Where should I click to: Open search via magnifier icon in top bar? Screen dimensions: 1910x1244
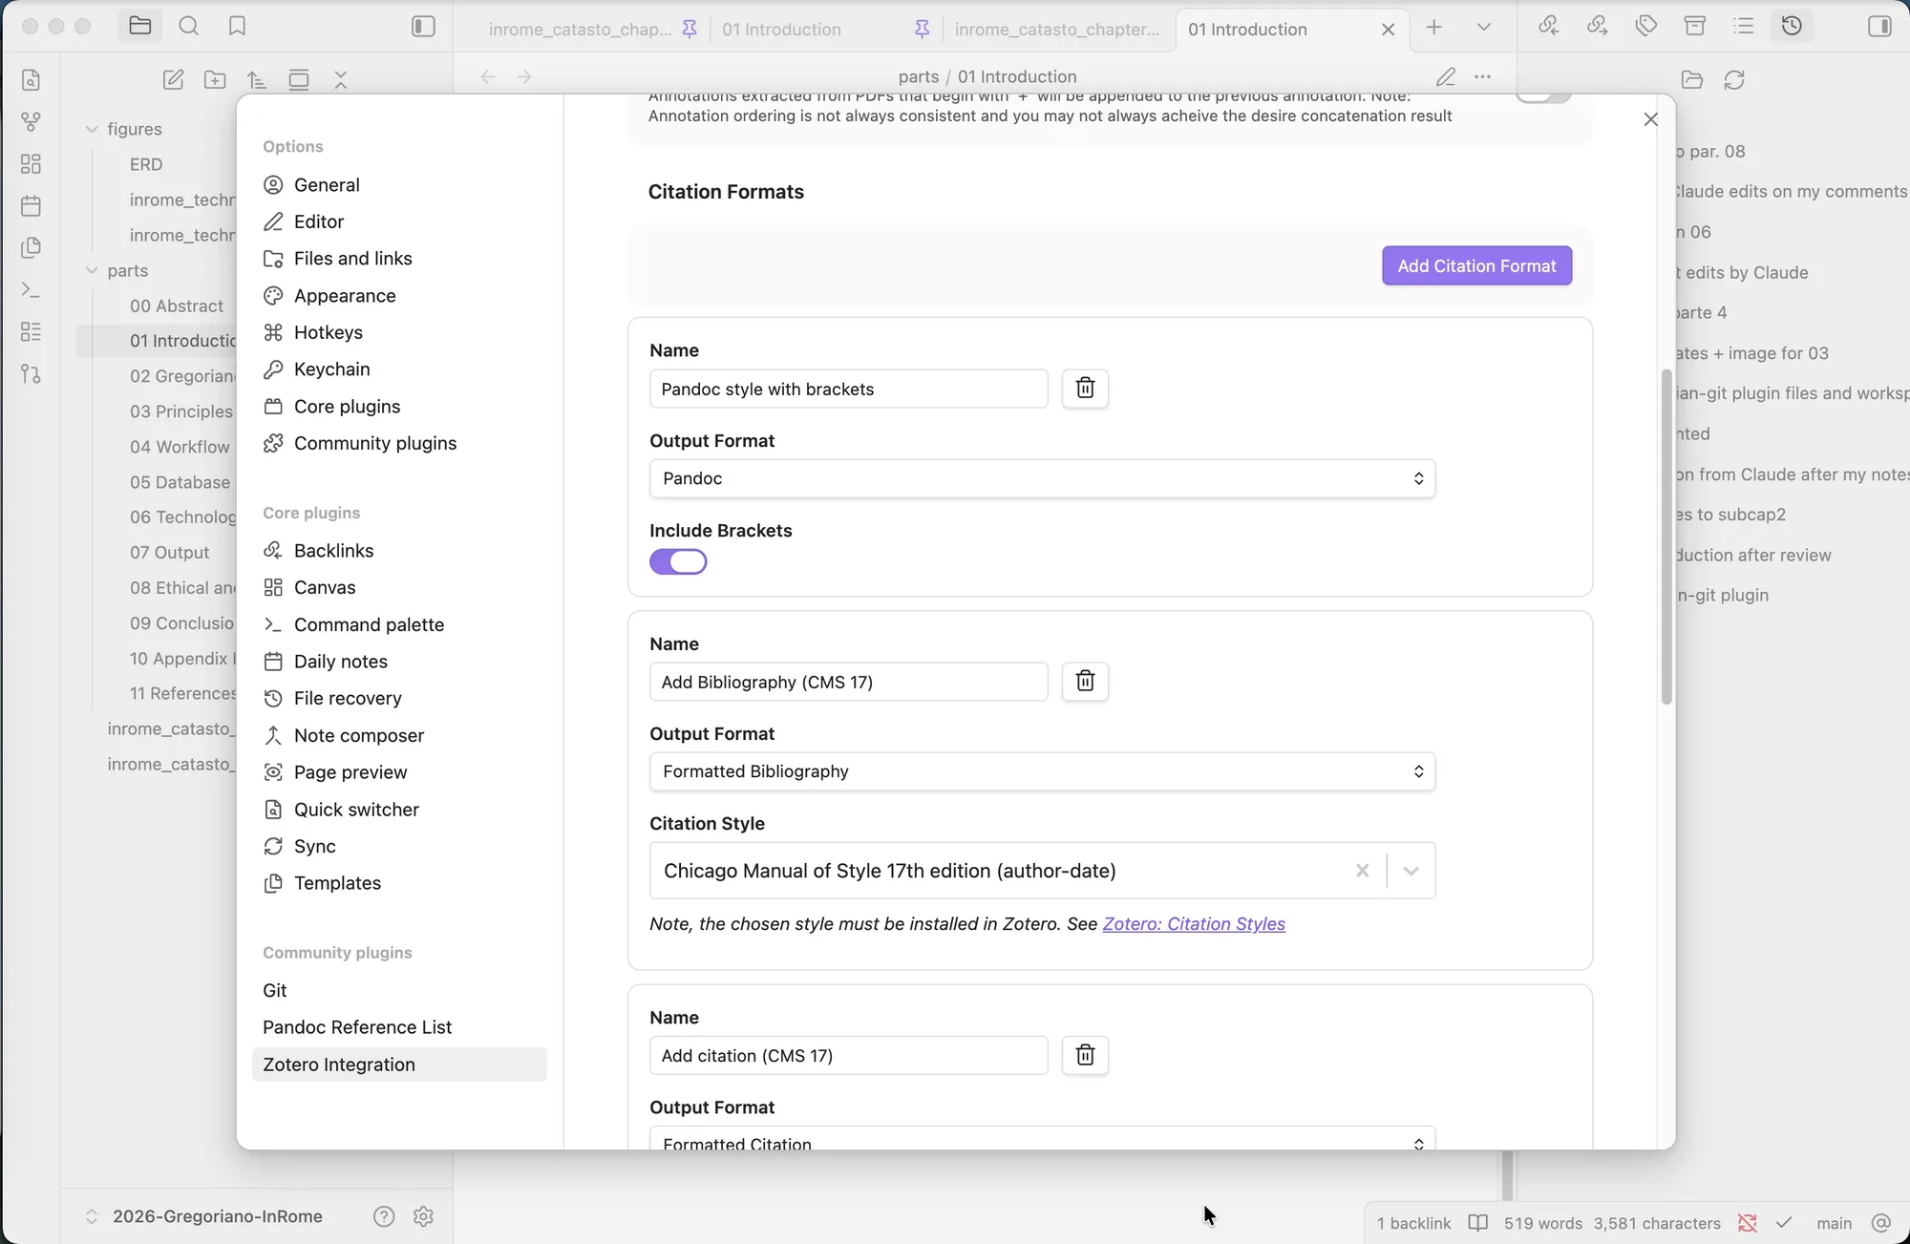click(189, 27)
